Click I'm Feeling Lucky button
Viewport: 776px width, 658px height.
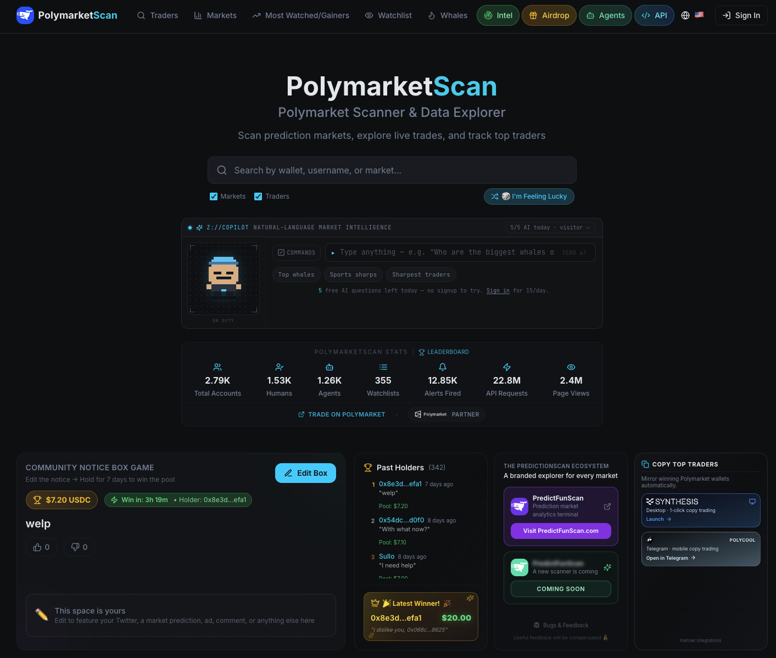(x=529, y=196)
